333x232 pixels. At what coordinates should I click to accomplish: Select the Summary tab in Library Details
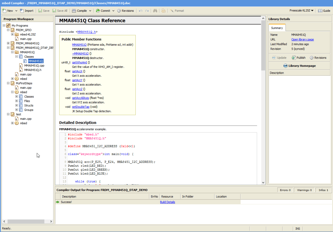click(277, 28)
